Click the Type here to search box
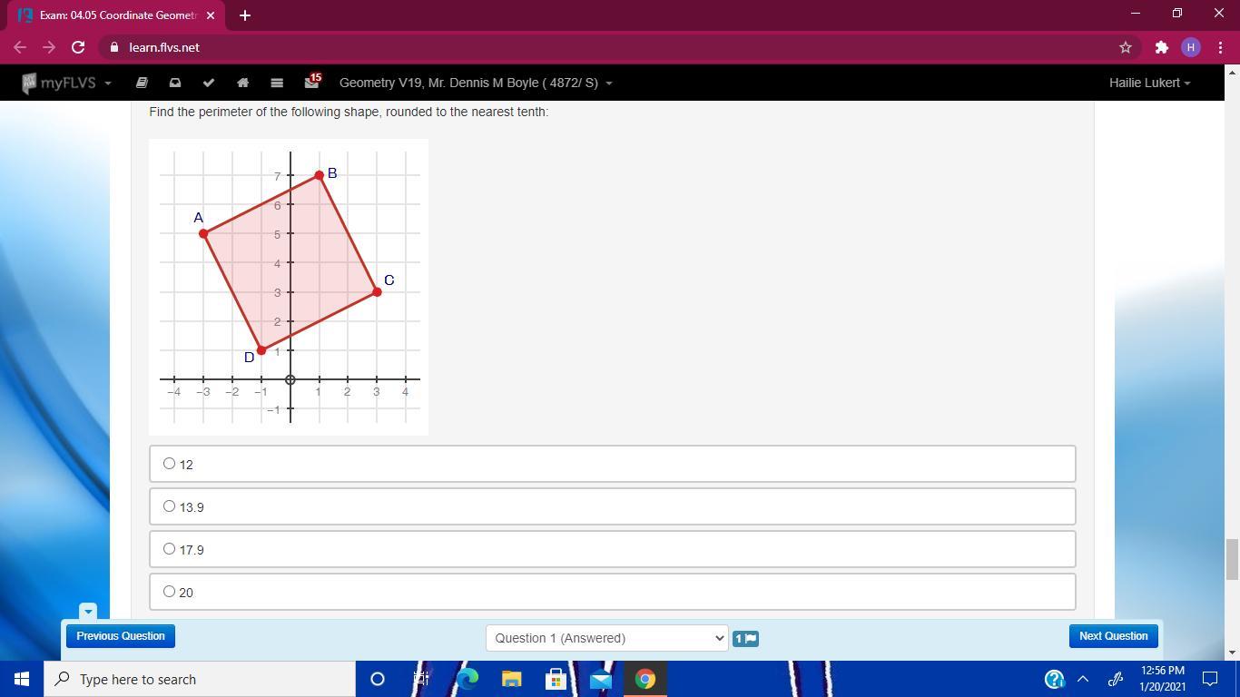1240x697 pixels. (x=200, y=679)
